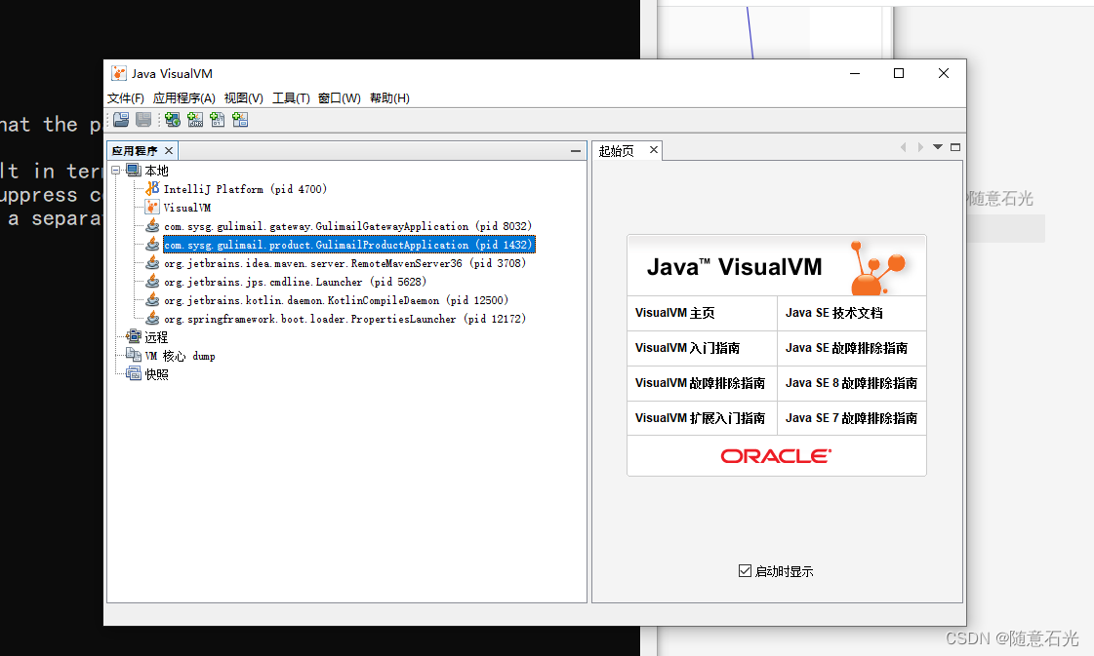Click the 远程 remote hosts icon

(134, 336)
